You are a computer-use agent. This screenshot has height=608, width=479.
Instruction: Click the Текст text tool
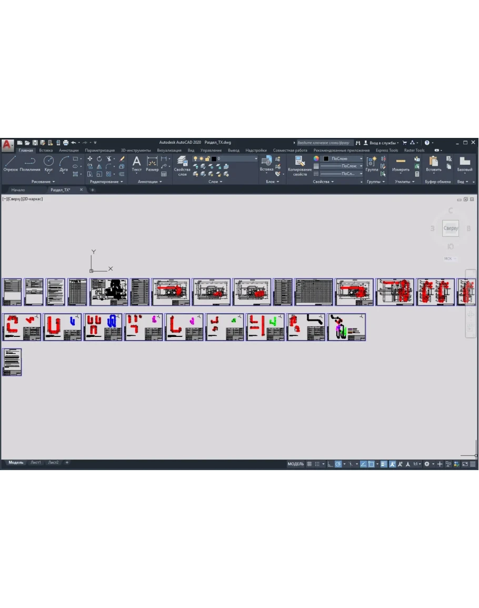[136, 163]
